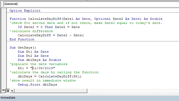The height and width of the screenshot is (101, 179).
Task: Click the date string "01/08/2019"
Action: coord(43,68)
